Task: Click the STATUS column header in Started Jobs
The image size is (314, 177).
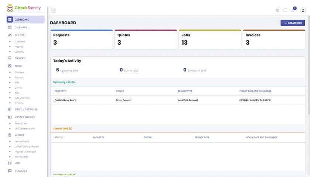Action: click(x=58, y=138)
